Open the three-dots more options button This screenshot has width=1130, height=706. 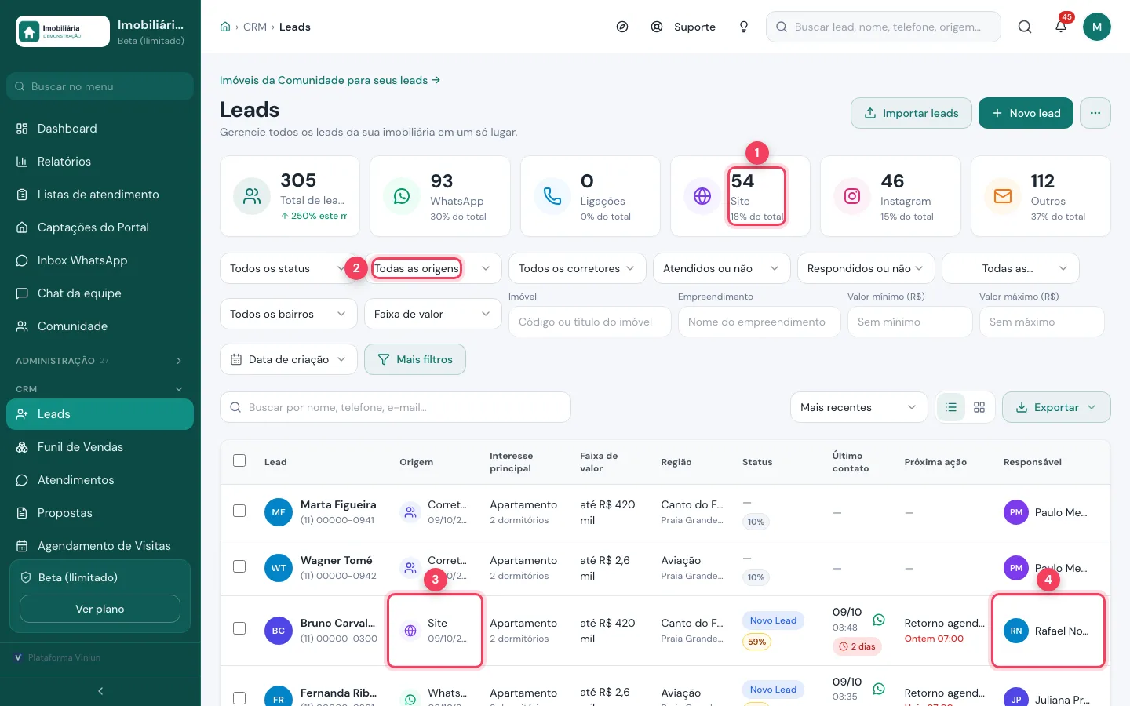1095,113
